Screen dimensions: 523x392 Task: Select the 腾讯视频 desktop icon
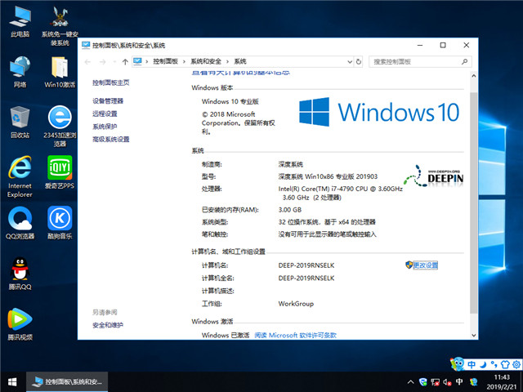(x=20, y=323)
